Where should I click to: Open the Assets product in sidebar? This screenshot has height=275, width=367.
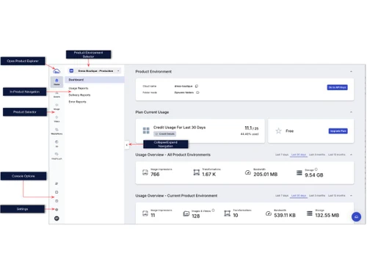point(57,95)
